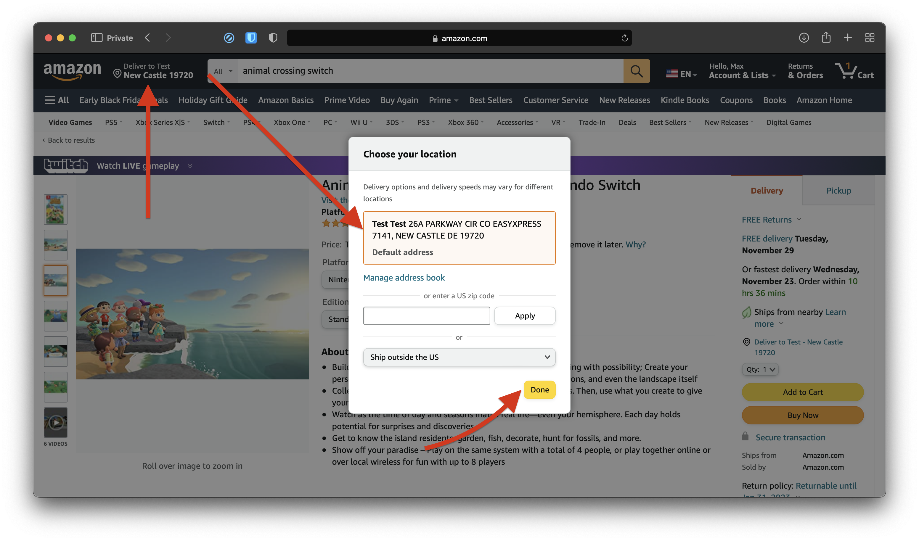This screenshot has width=919, height=541.
Task: Open Trade-In subnav item
Action: [592, 123]
